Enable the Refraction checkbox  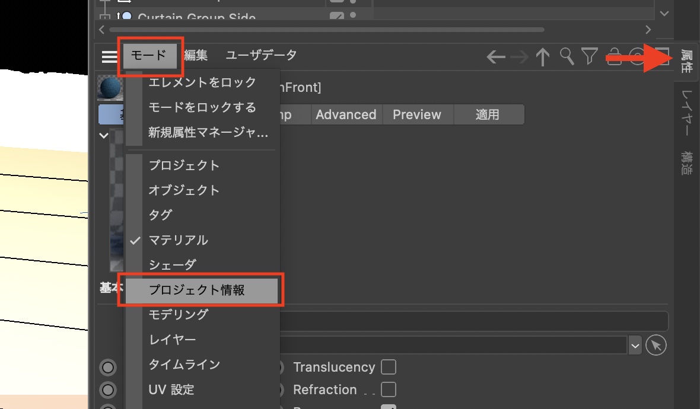pos(389,389)
